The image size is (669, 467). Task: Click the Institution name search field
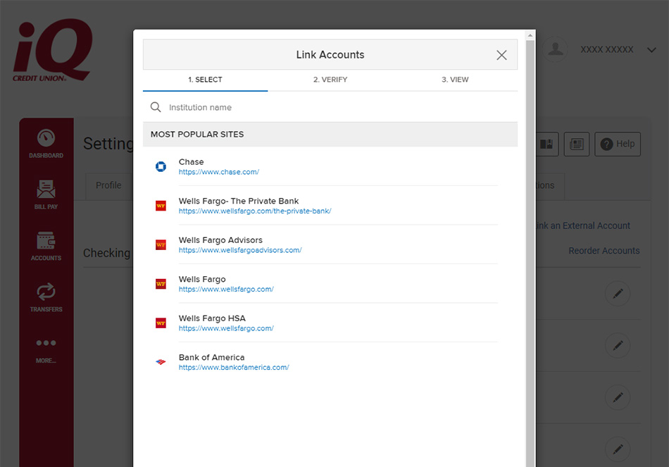coord(338,108)
